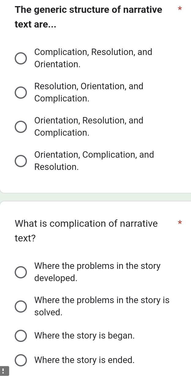This screenshot has width=191, height=378.
Task: Select 'Complication, Resolution, and Orientation' radio button
Action: click(x=21, y=58)
